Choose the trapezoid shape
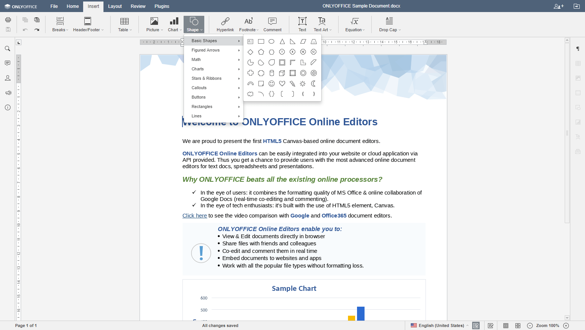This screenshot has height=330, width=585. pos(314,41)
